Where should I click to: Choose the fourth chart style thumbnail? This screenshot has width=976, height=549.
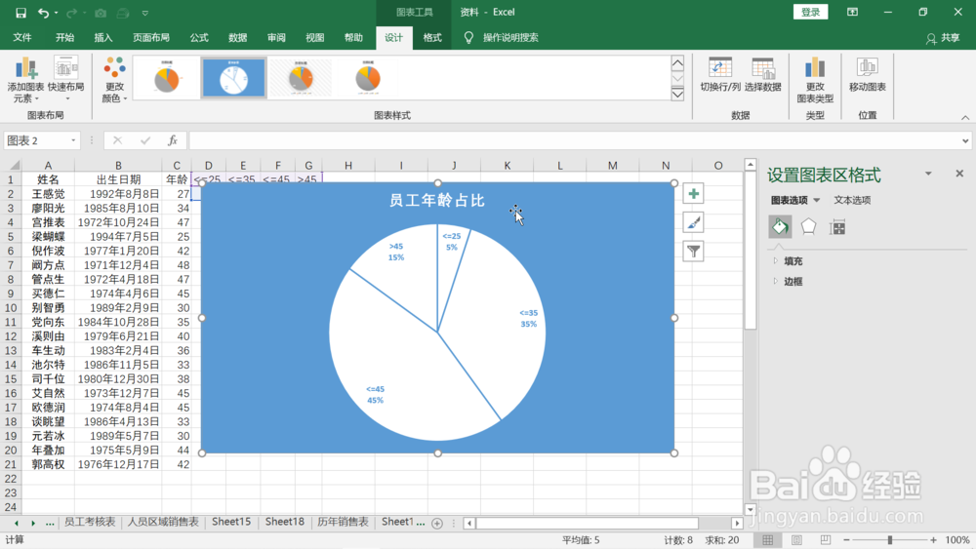coord(368,78)
